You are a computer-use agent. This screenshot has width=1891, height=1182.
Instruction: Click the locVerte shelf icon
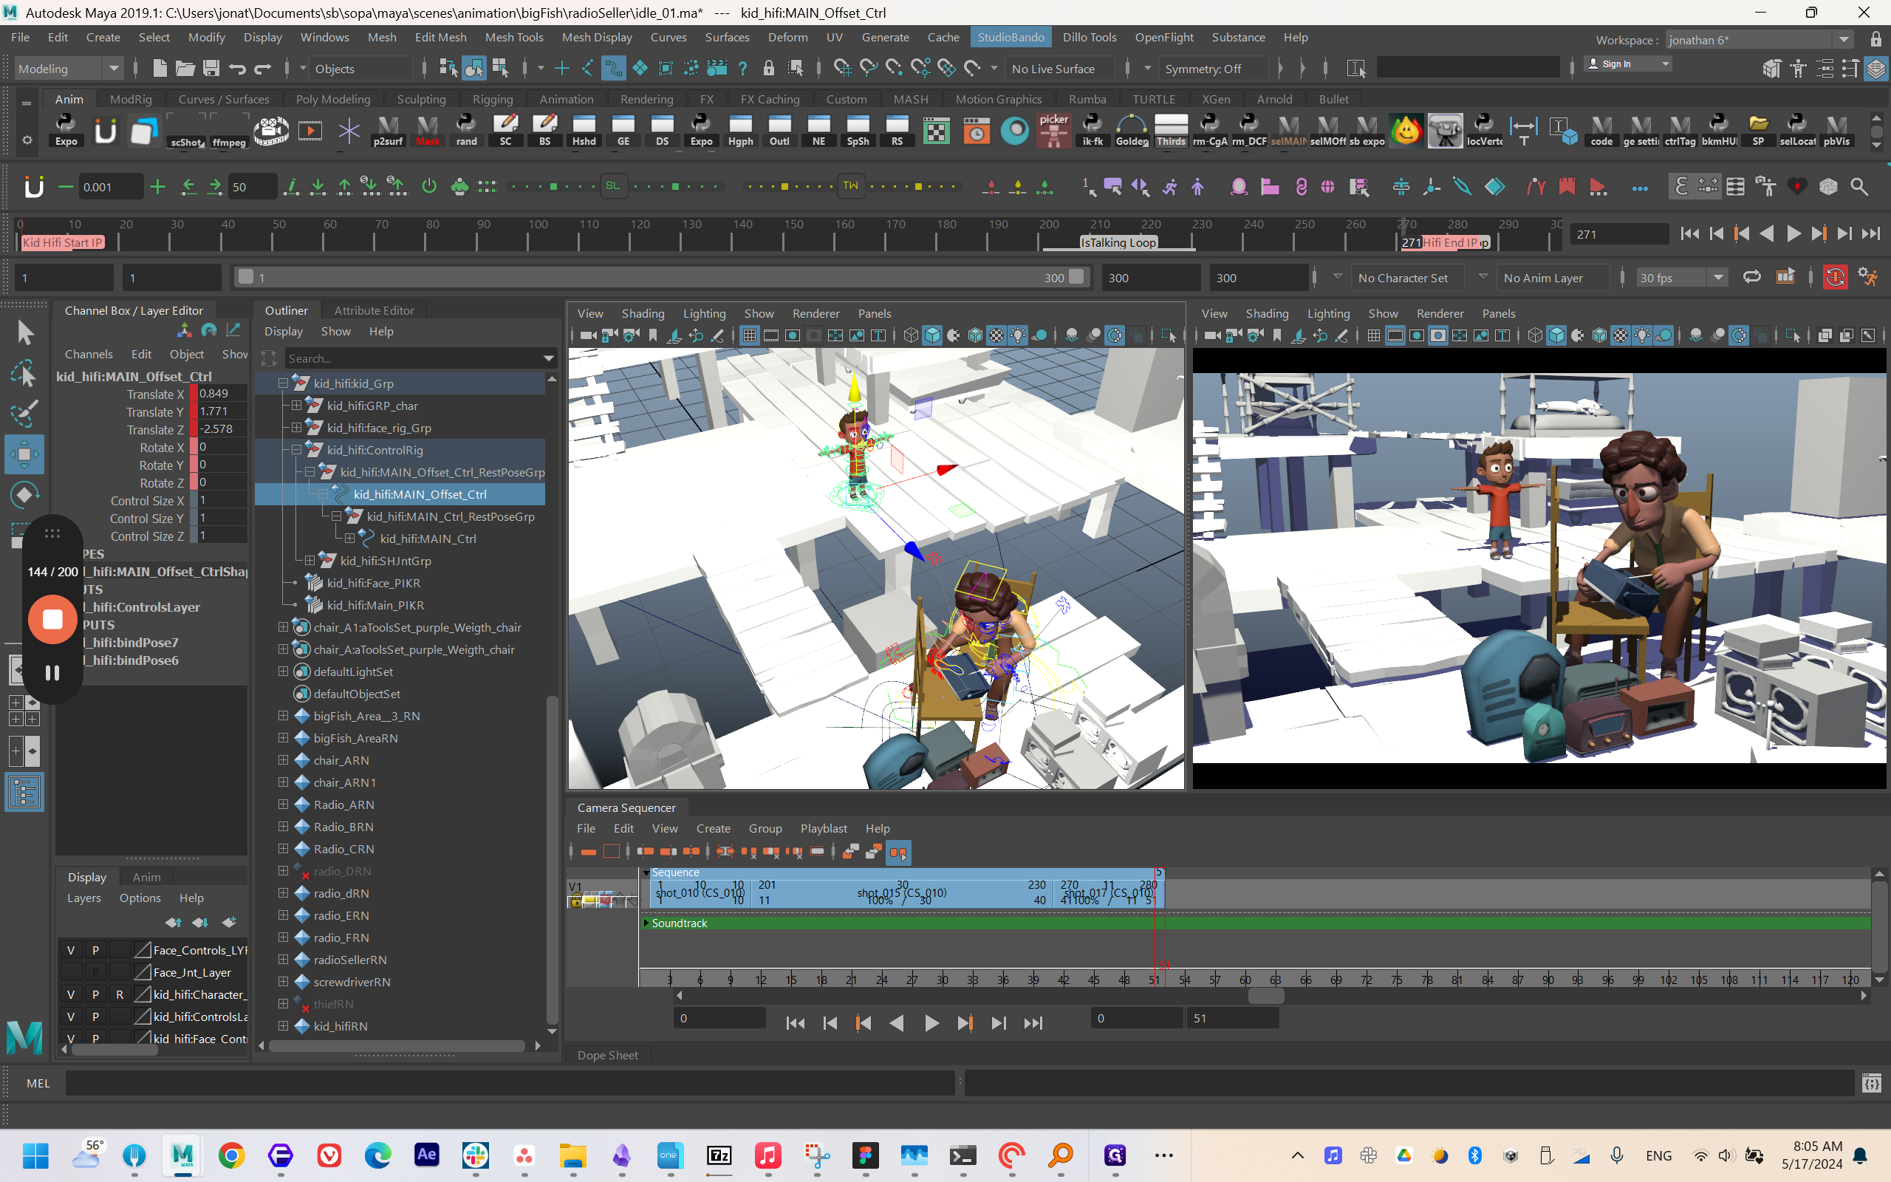(x=1484, y=130)
